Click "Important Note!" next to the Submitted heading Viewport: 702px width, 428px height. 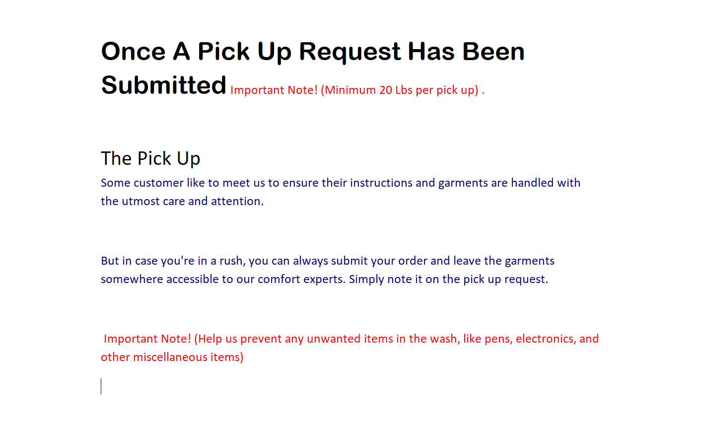[274, 90]
